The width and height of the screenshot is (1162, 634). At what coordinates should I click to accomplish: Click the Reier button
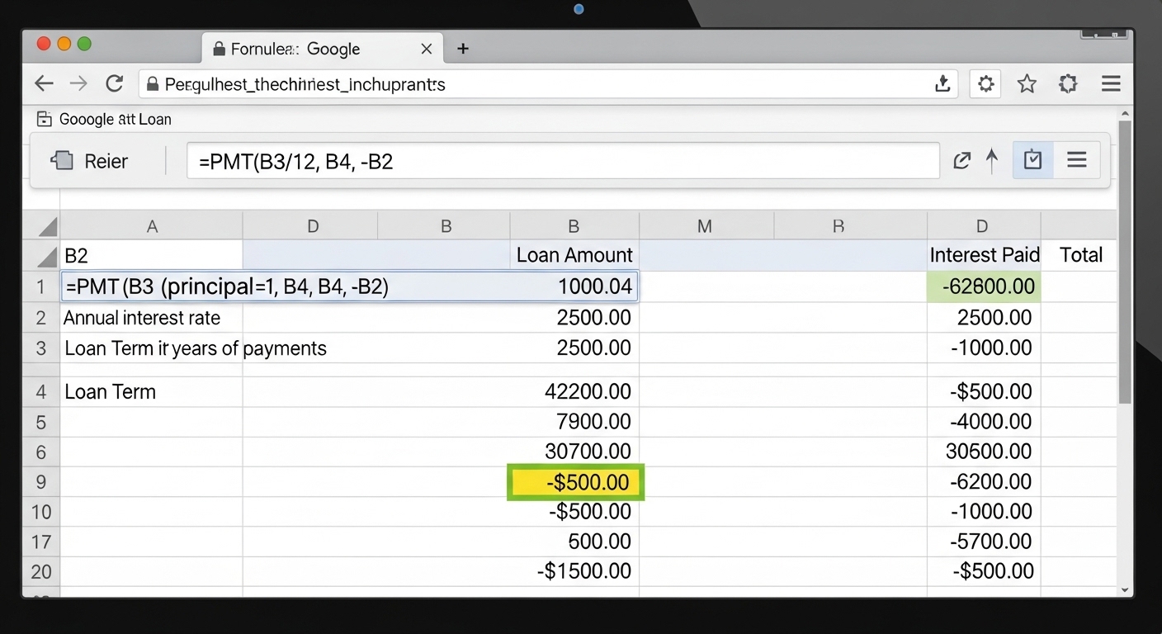[91, 161]
